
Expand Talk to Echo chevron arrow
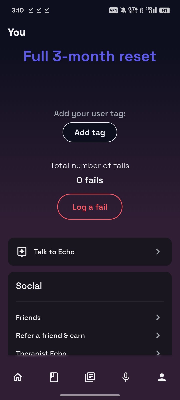point(158,252)
